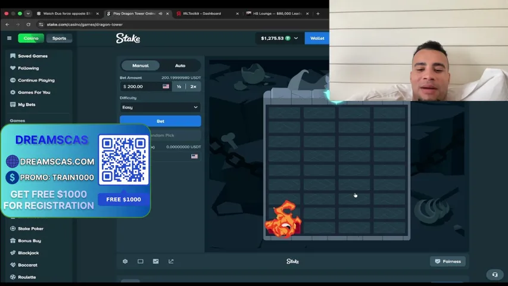The image size is (508, 286).
Task: Open the Wallet
Action: pos(317,38)
